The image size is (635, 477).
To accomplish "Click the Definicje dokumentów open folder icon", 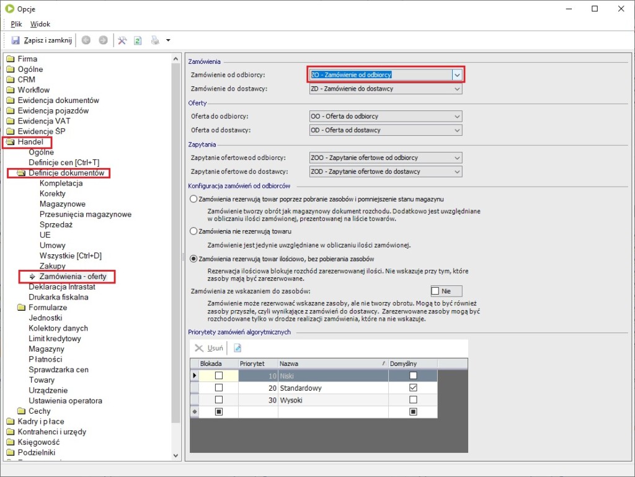I will [22, 173].
